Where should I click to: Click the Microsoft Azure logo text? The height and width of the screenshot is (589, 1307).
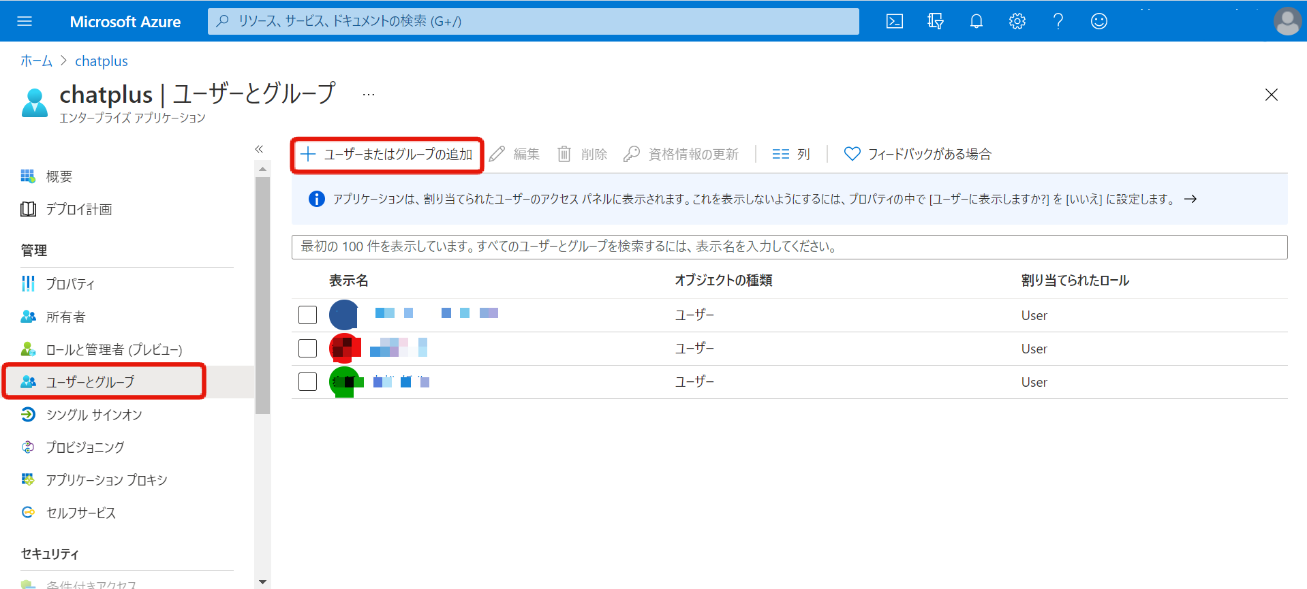pos(125,22)
